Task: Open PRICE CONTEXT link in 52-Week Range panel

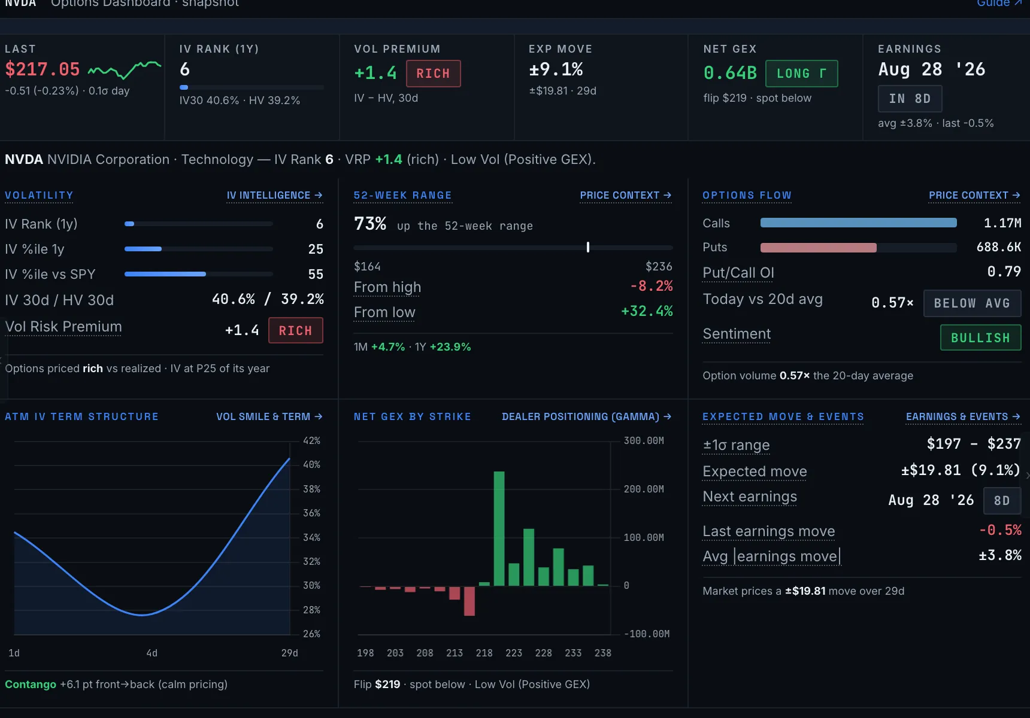Action: coord(625,196)
